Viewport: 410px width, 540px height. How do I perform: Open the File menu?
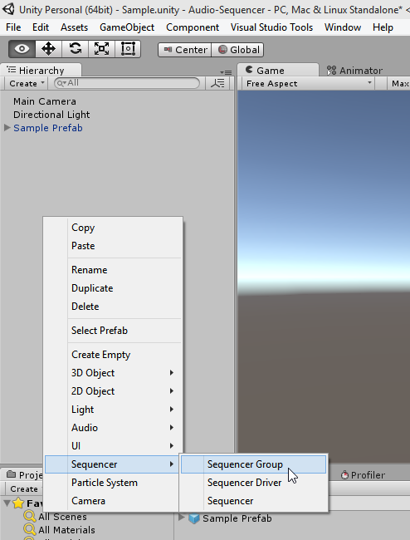pos(13,27)
